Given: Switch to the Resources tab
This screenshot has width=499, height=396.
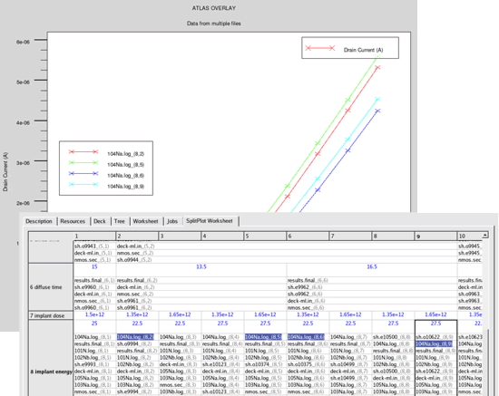Looking at the screenshot, I should pyautogui.click(x=73, y=221).
